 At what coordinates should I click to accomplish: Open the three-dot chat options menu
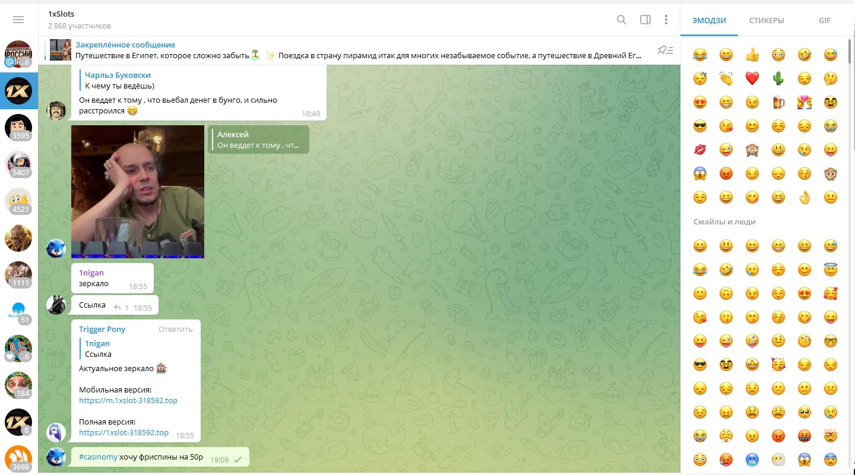coord(666,20)
